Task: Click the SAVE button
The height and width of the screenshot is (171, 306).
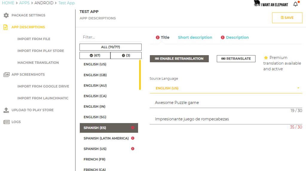Action: click(x=287, y=18)
